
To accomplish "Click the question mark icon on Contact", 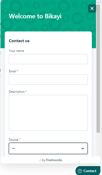I will click(80, 171).
